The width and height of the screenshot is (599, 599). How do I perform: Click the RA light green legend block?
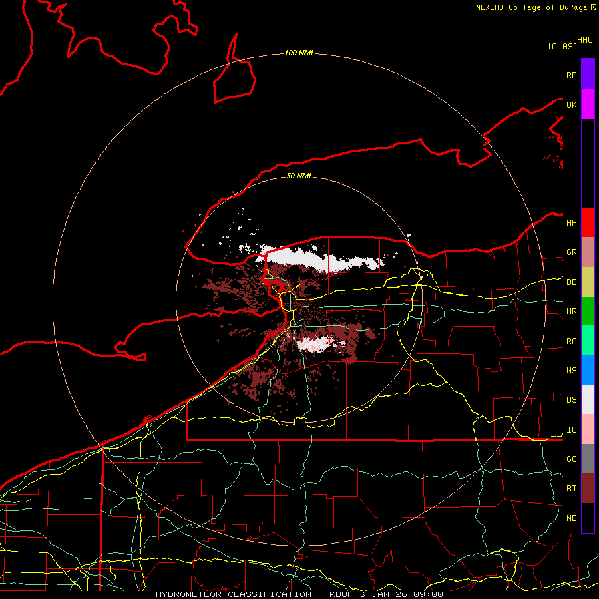[588, 341]
